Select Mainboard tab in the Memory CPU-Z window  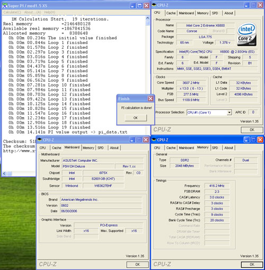click(187, 148)
